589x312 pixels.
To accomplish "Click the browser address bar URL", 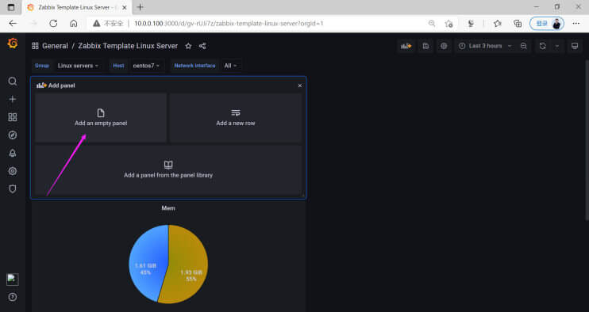I will pos(229,23).
